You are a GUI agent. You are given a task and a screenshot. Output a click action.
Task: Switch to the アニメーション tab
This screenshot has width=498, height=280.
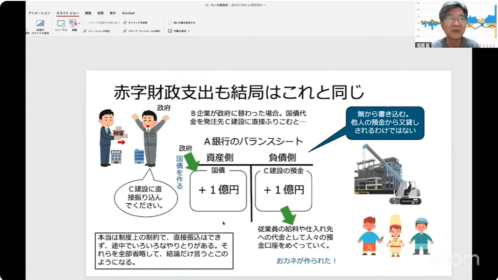[39, 13]
